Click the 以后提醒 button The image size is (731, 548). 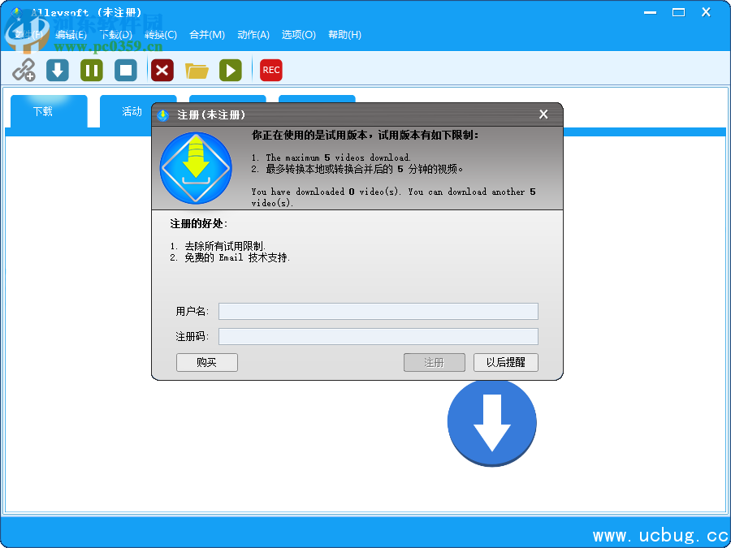505,363
